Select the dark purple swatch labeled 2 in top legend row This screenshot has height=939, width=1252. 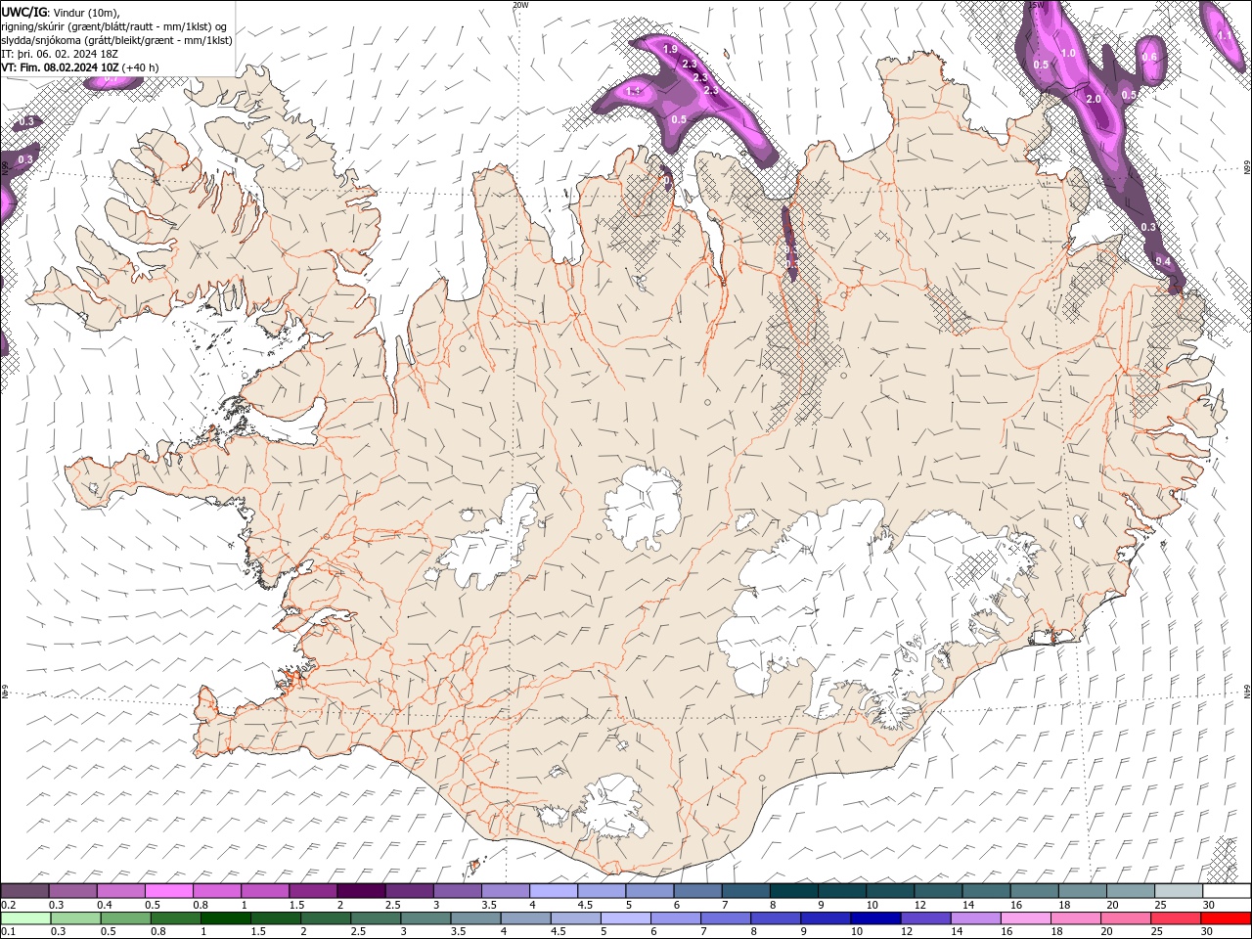tap(361, 891)
